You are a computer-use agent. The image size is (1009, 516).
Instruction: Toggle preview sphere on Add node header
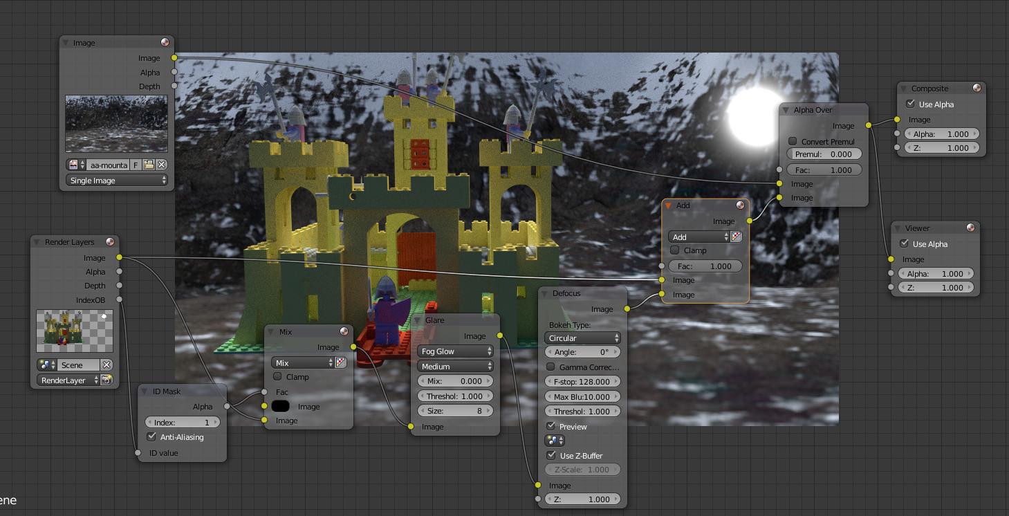(x=740, y=205)
